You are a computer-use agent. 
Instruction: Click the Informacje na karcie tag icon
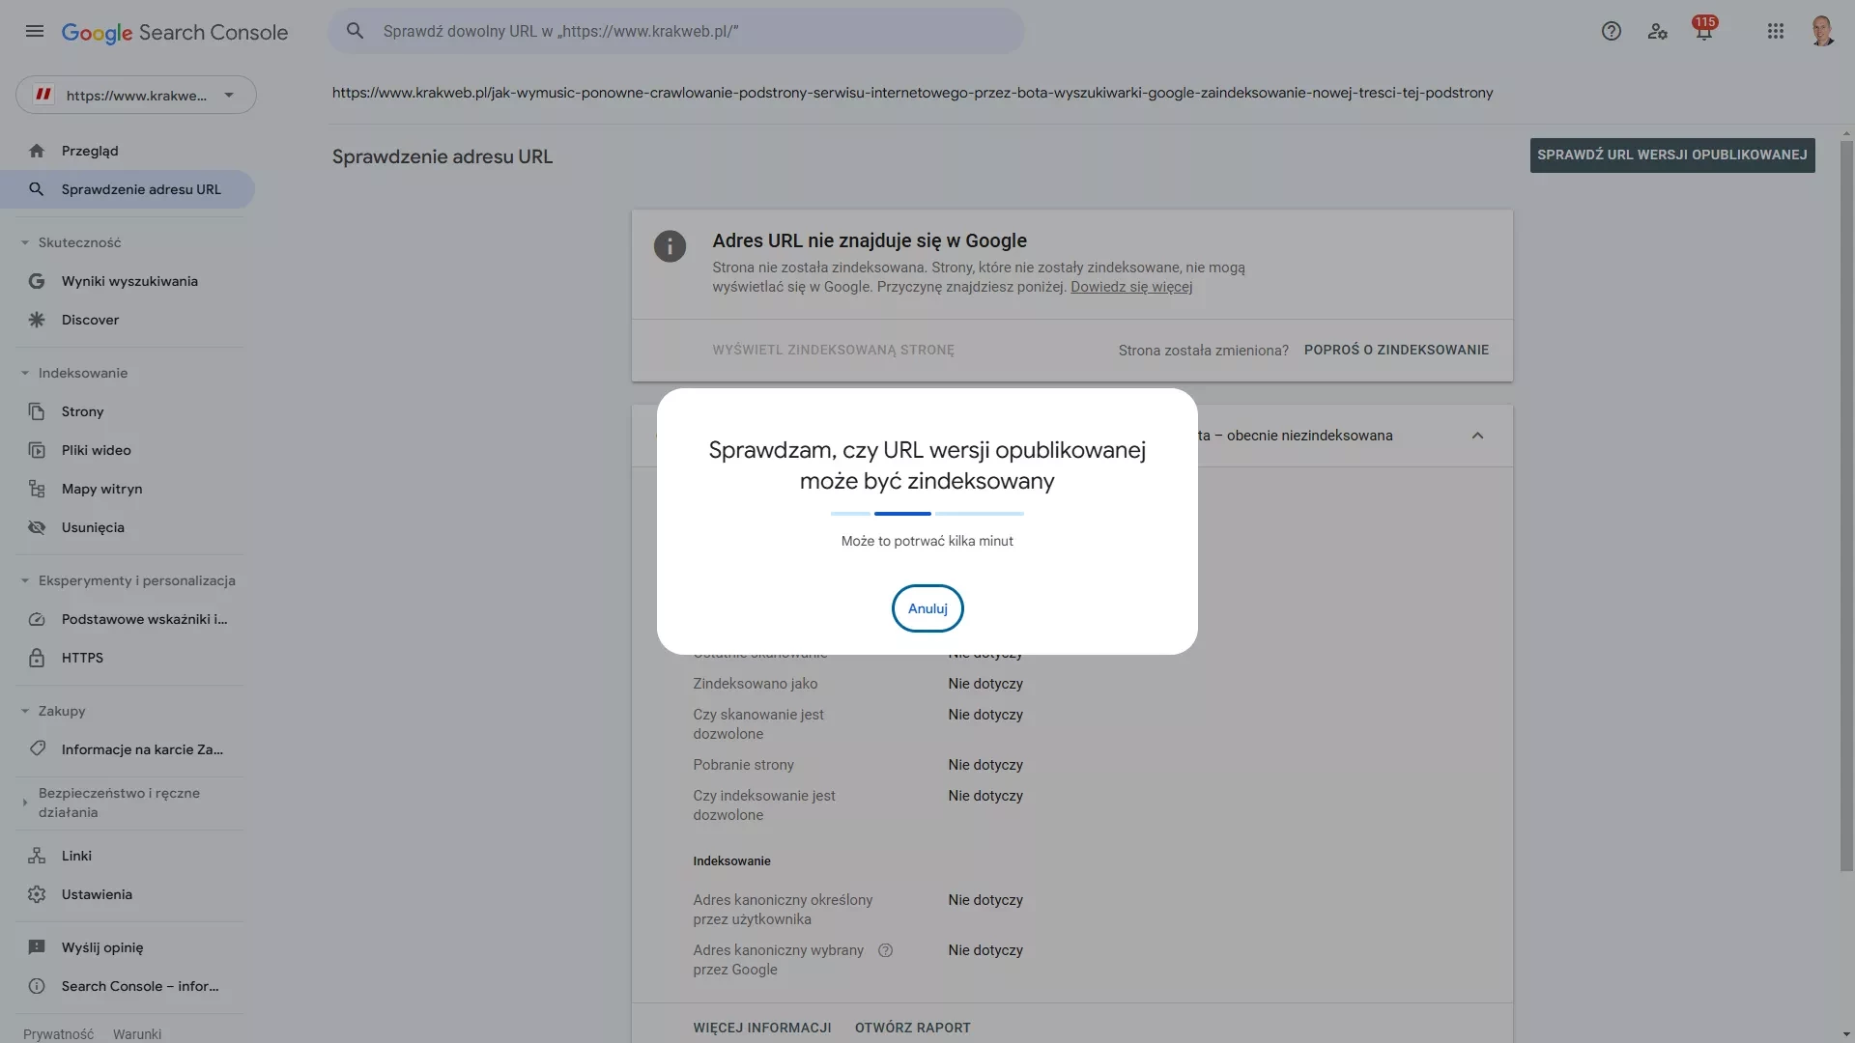click(x=37, y=749)
